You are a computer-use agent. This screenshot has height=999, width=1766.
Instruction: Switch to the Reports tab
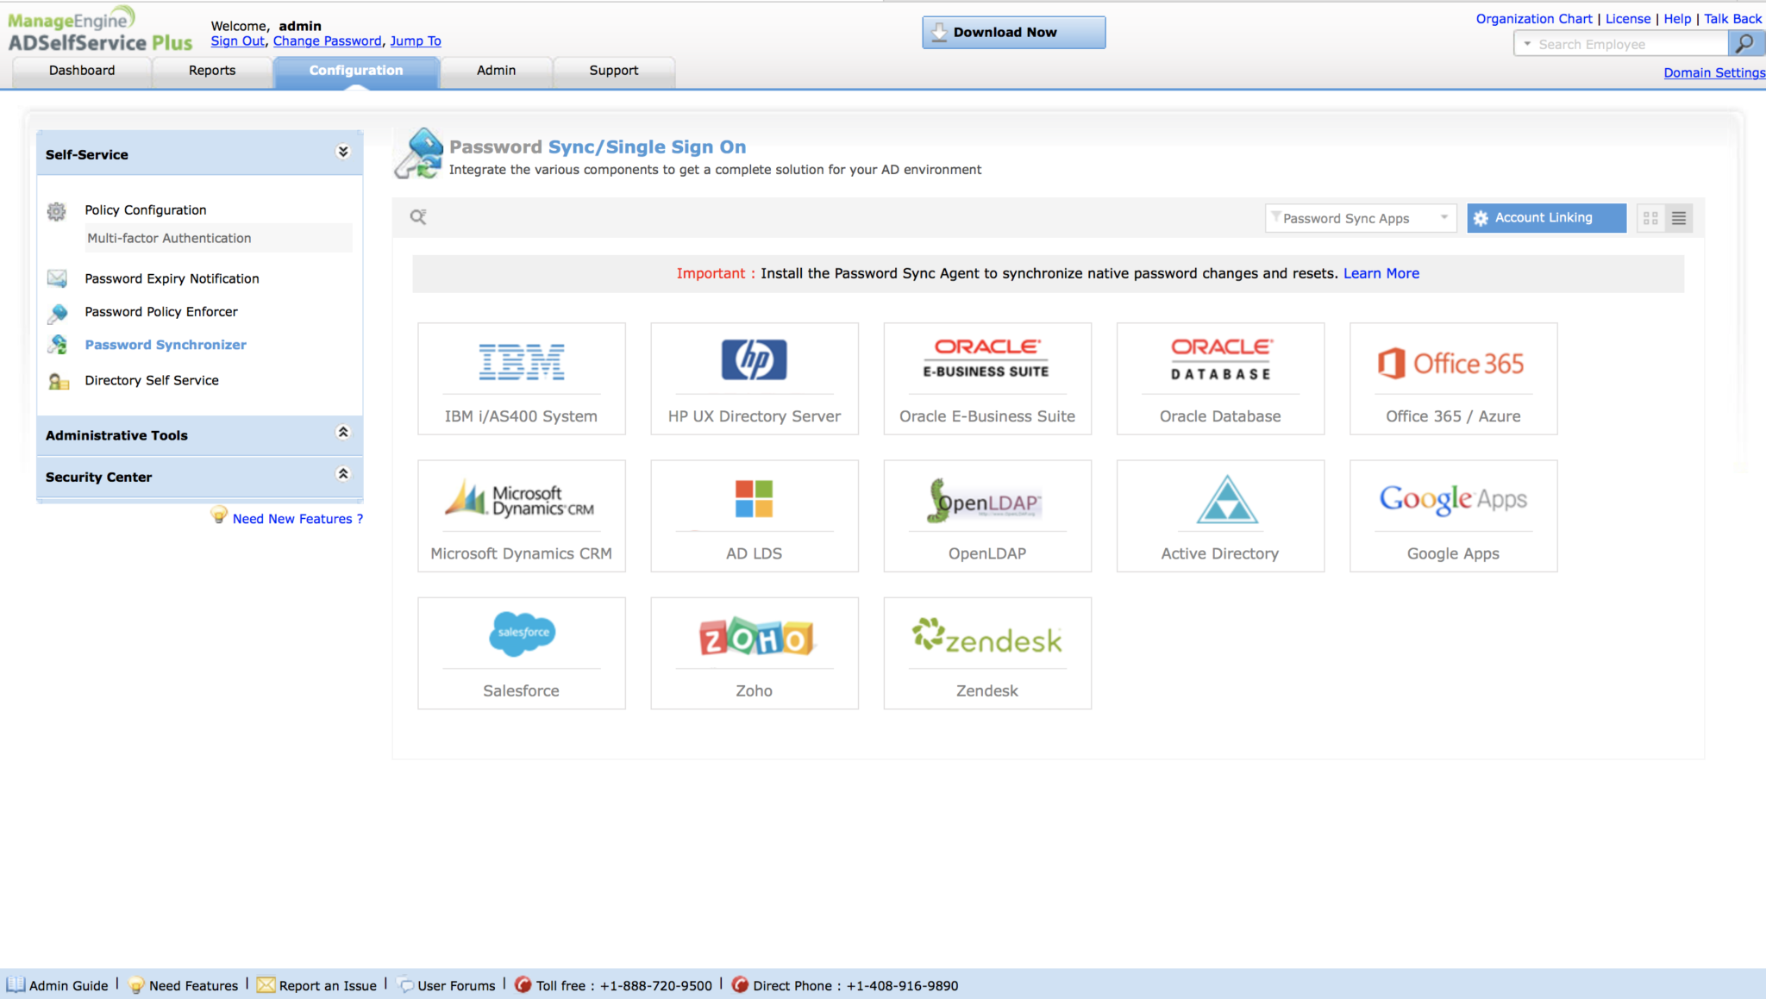click(212, 71)
